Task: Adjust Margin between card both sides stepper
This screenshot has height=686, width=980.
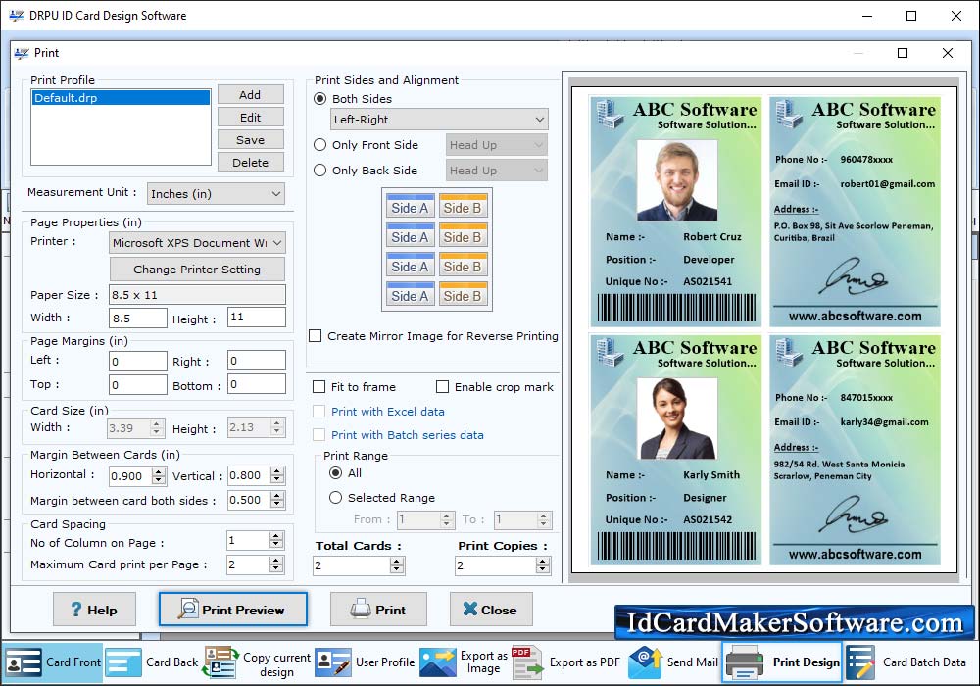Action: 277,500
